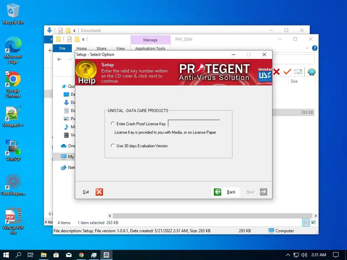
Task: Open Recycle Bin desktop icon
Action: (x=13, y=14)
